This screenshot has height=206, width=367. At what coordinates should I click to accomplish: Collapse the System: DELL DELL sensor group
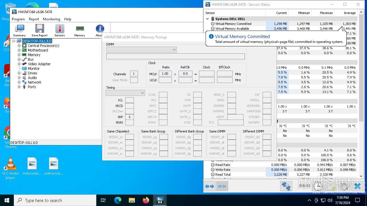(207, 19)
